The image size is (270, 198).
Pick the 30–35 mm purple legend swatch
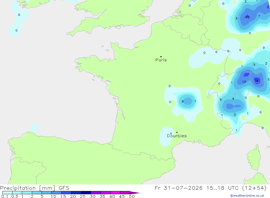coord(96,193)
